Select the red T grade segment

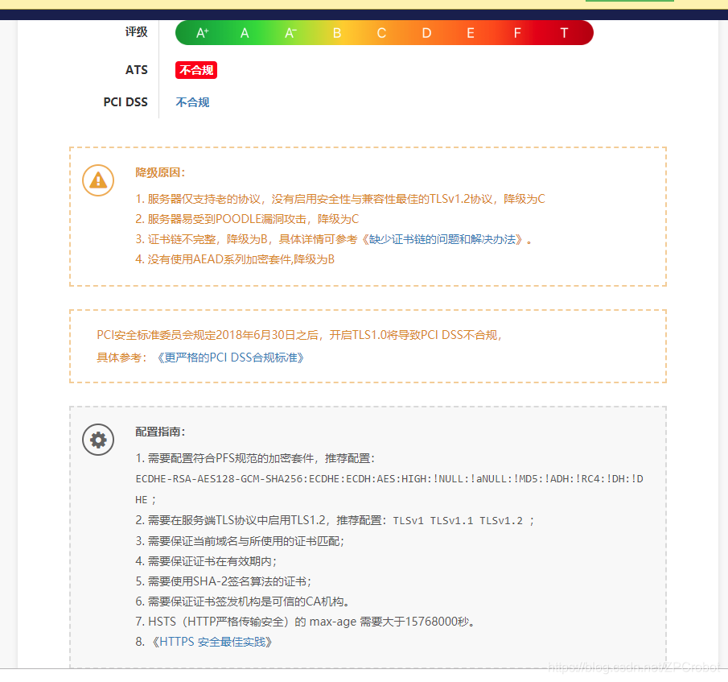561,32
